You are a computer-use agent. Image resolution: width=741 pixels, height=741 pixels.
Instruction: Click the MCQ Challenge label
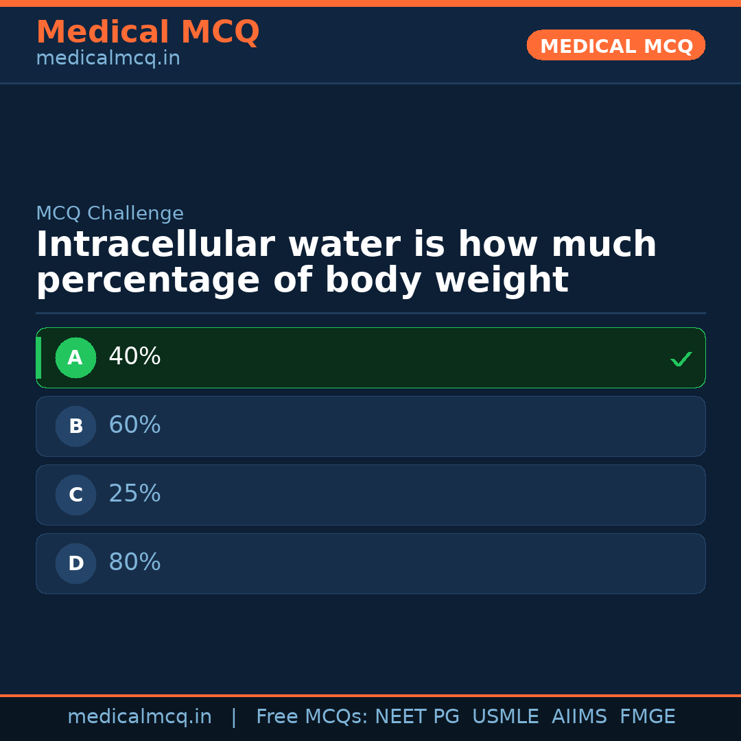[110, 213]
